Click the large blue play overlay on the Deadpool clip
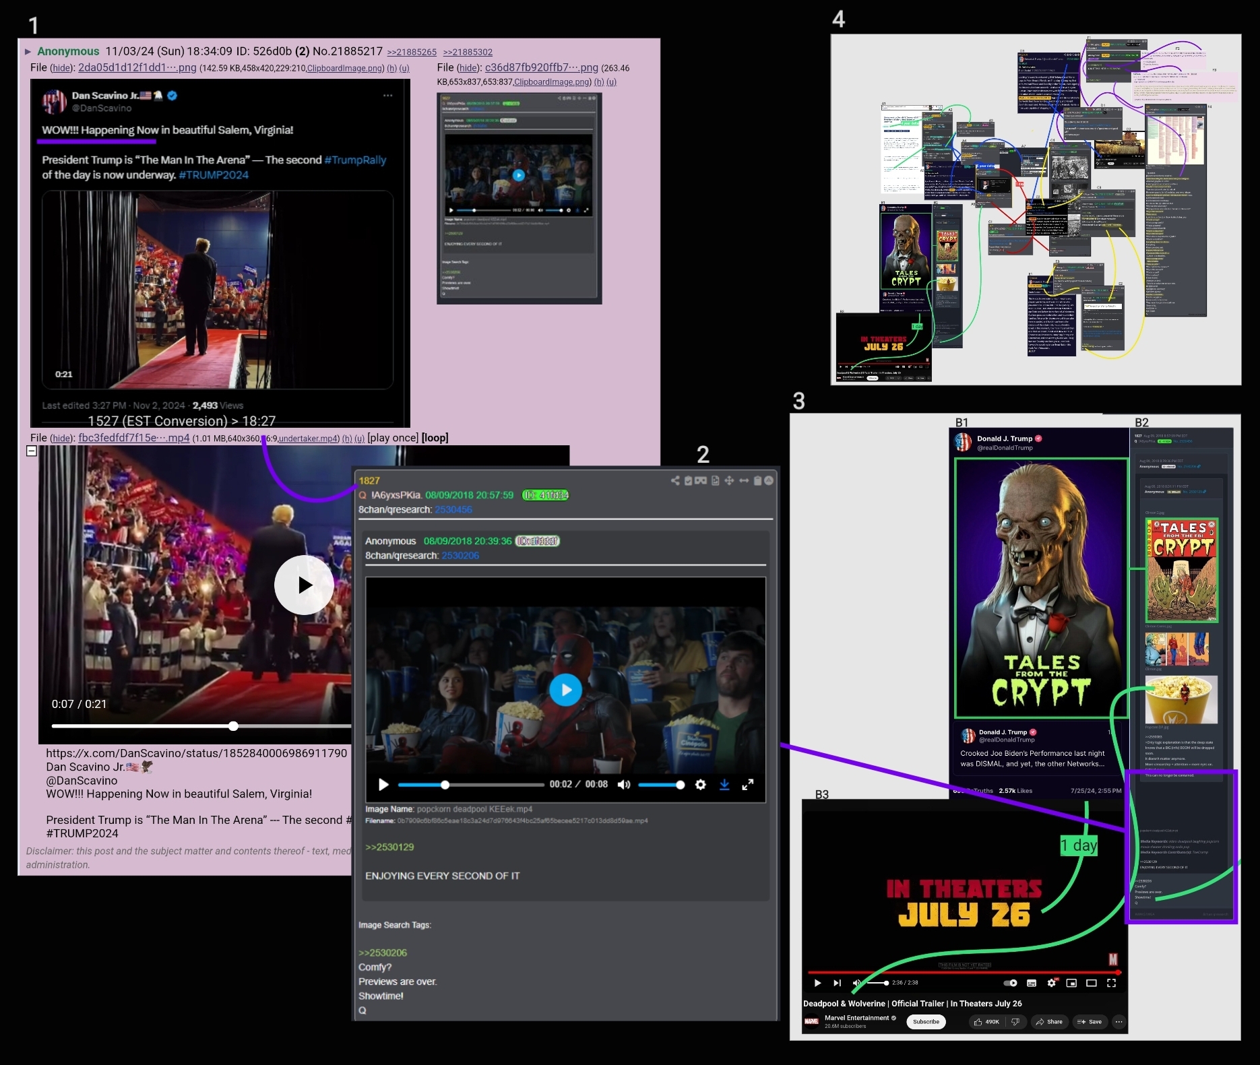This screenshot has height=1065, width=1260. tap(566, 690)
